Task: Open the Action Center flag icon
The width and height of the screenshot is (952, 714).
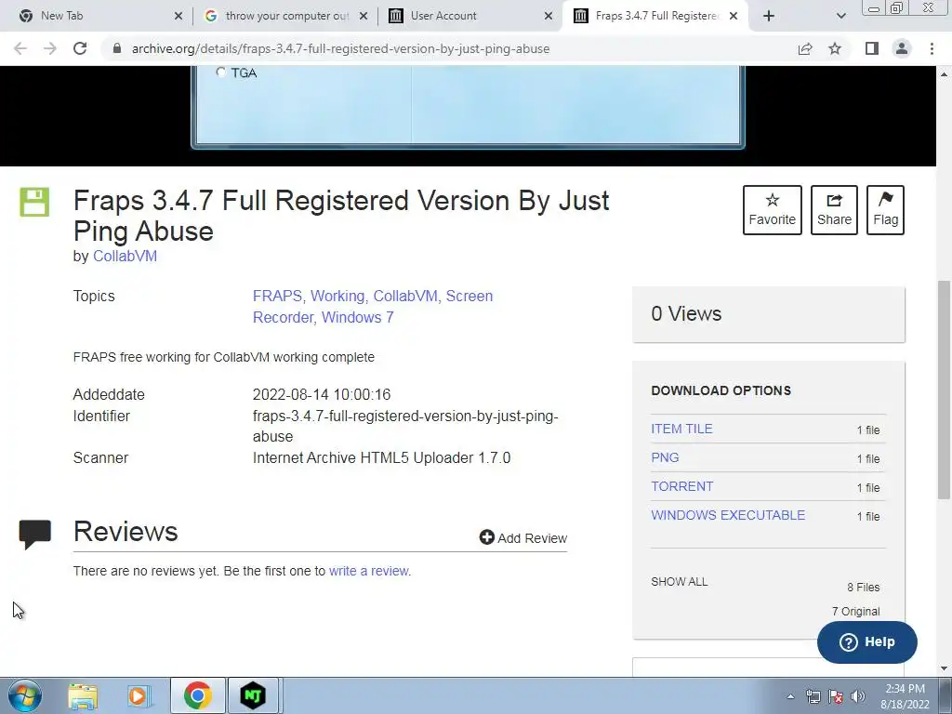Action: click(x=836, y=697)
